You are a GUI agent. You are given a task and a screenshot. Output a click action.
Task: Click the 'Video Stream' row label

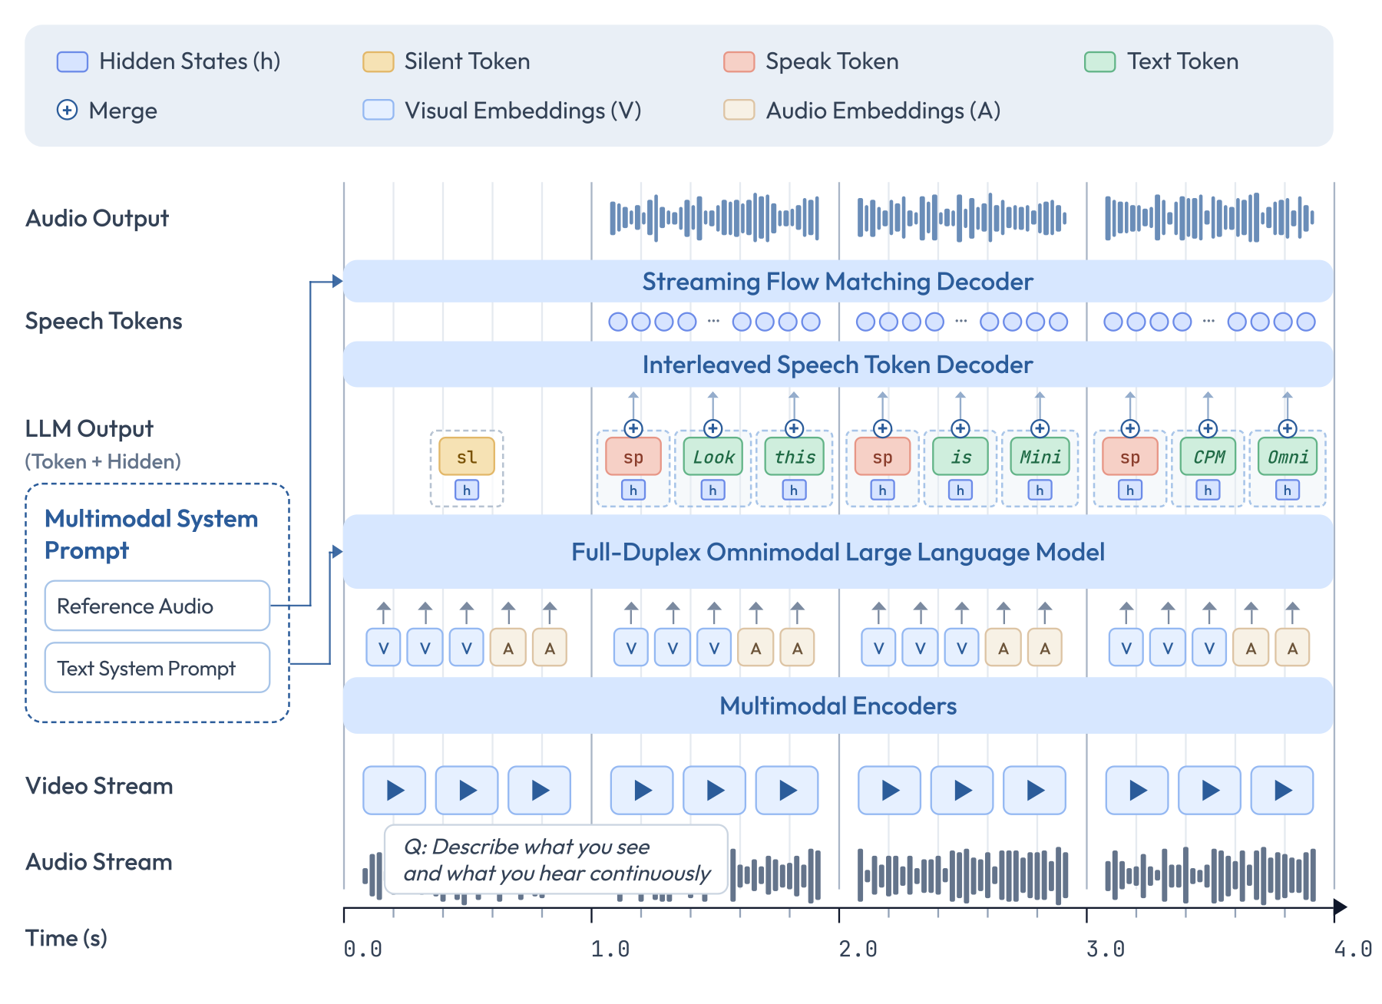(99, 786)
